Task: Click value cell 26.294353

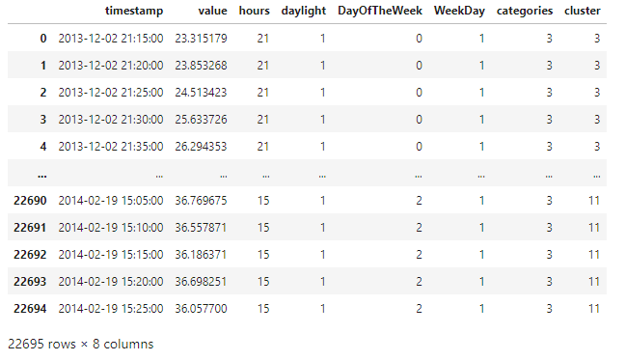Action: tap(201, 147)
